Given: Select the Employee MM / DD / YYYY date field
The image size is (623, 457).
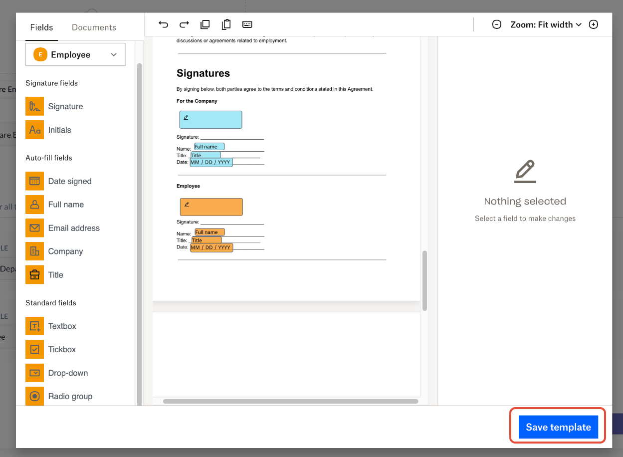Looking at the screenshot, I should (211, 247).
